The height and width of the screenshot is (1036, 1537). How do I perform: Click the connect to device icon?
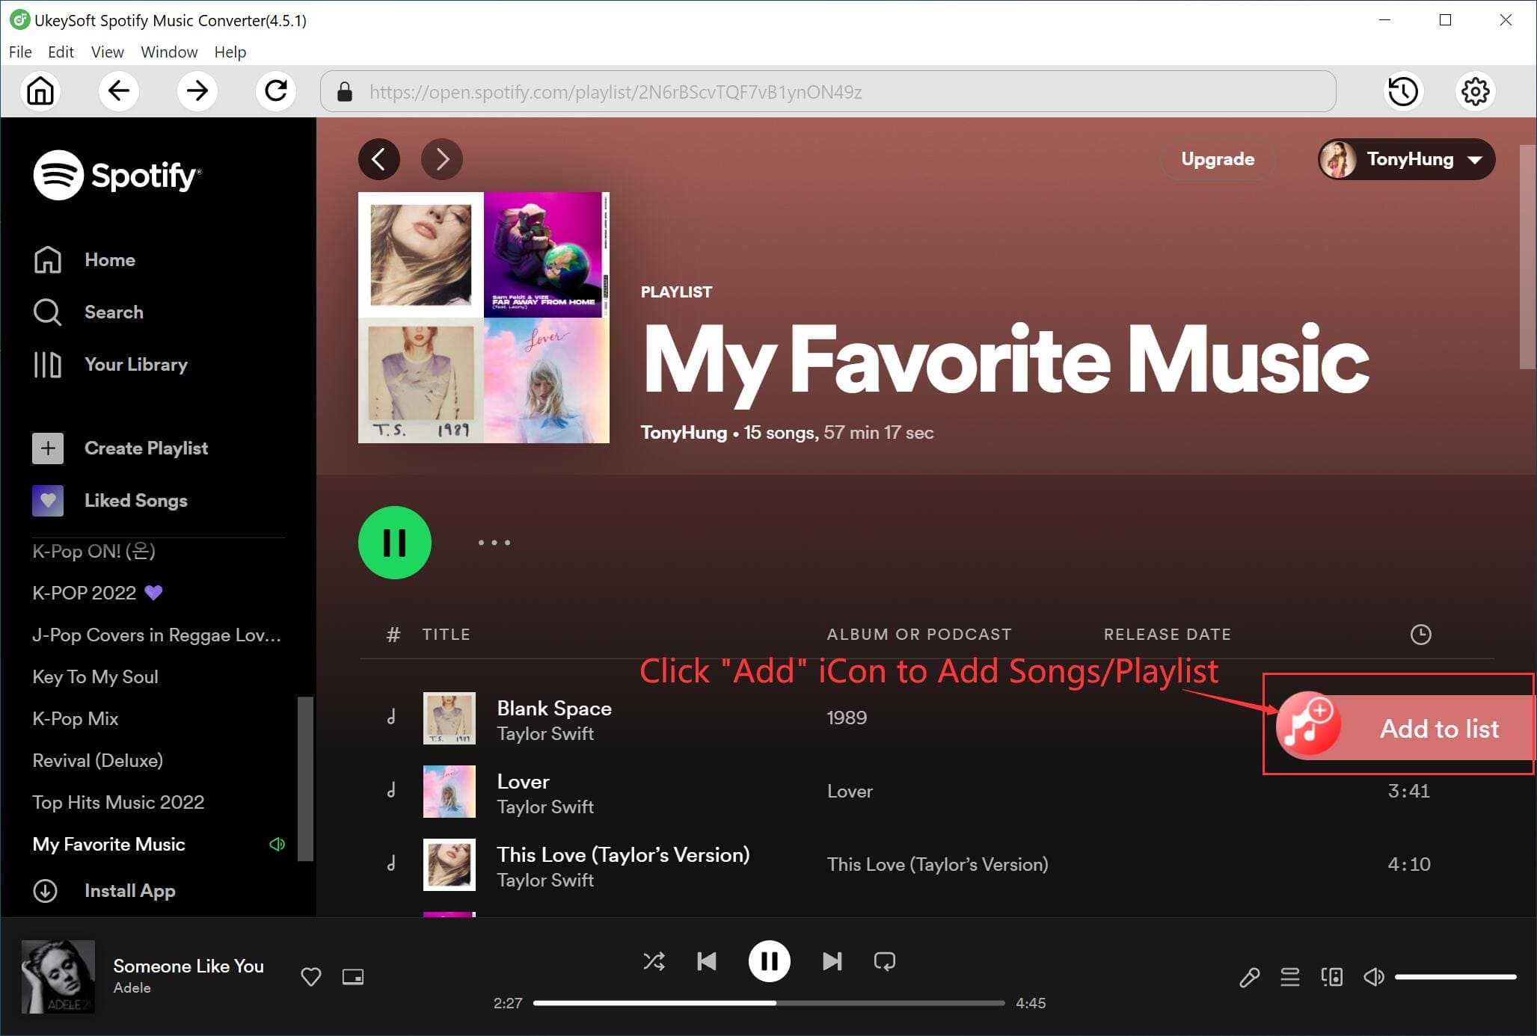(x=1331, y=977)
